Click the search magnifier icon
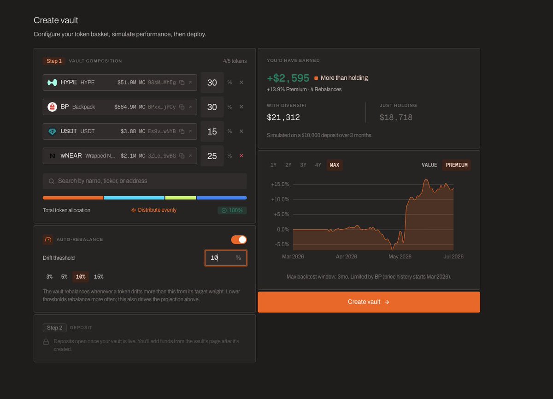553x399 pixels. tap(52, 181)
